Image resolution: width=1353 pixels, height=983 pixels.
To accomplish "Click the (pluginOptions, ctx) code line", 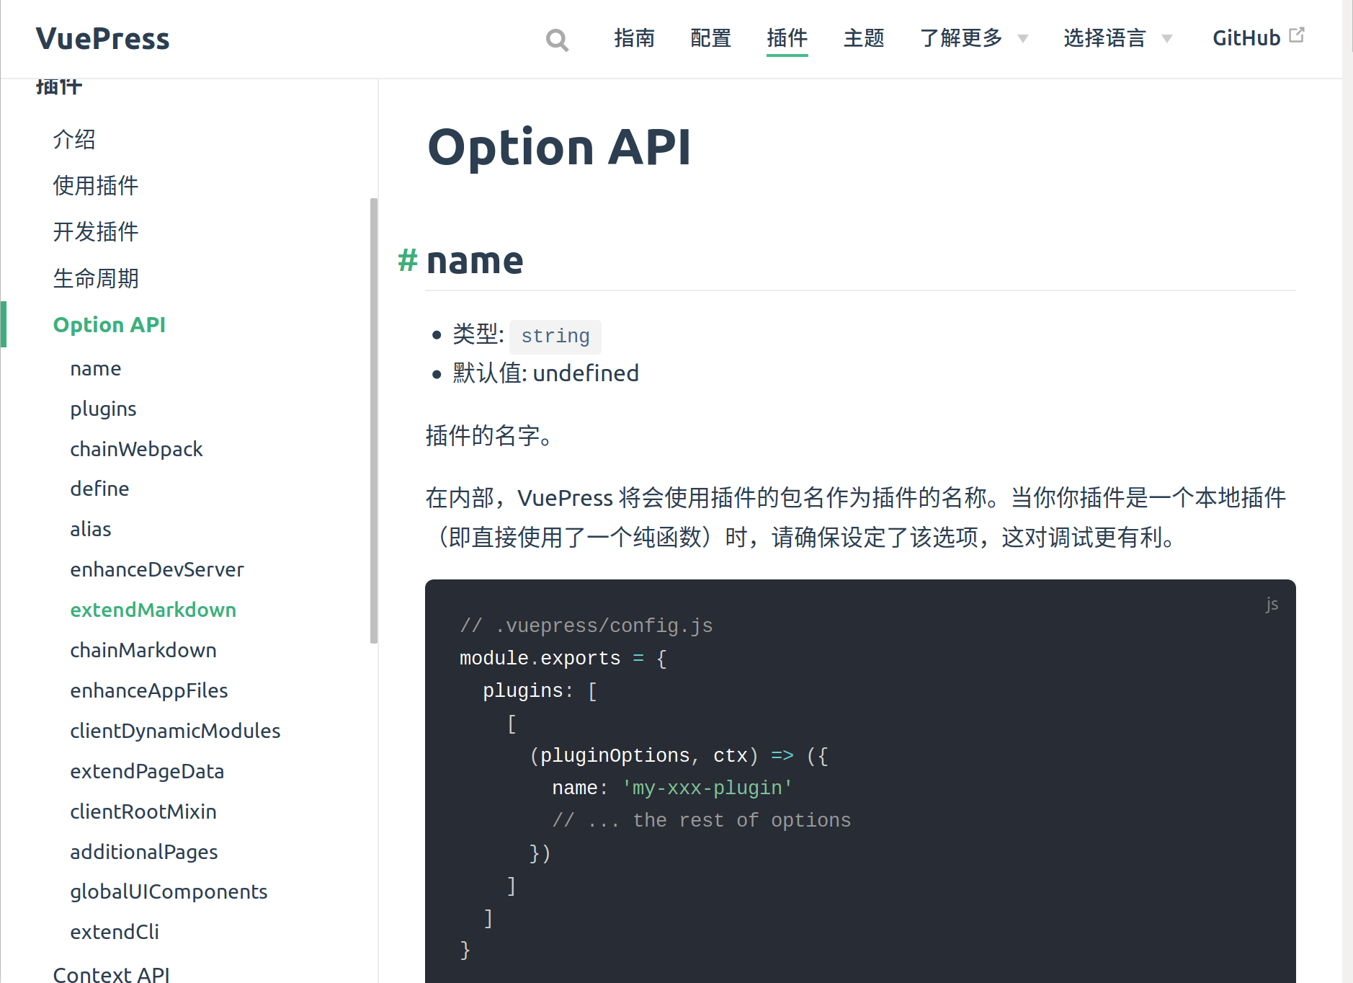I will [x=679, y=755].
